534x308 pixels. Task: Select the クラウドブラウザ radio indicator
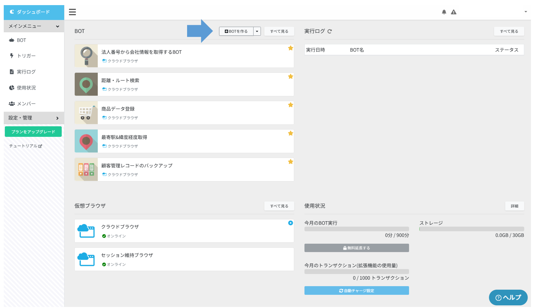290,223
